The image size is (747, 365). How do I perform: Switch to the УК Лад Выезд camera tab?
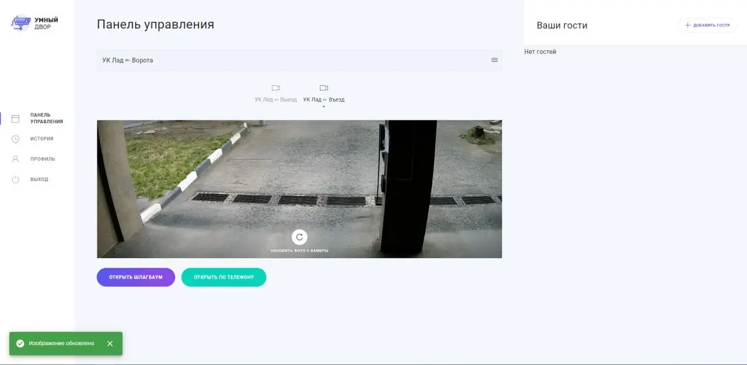click(276, 100)
